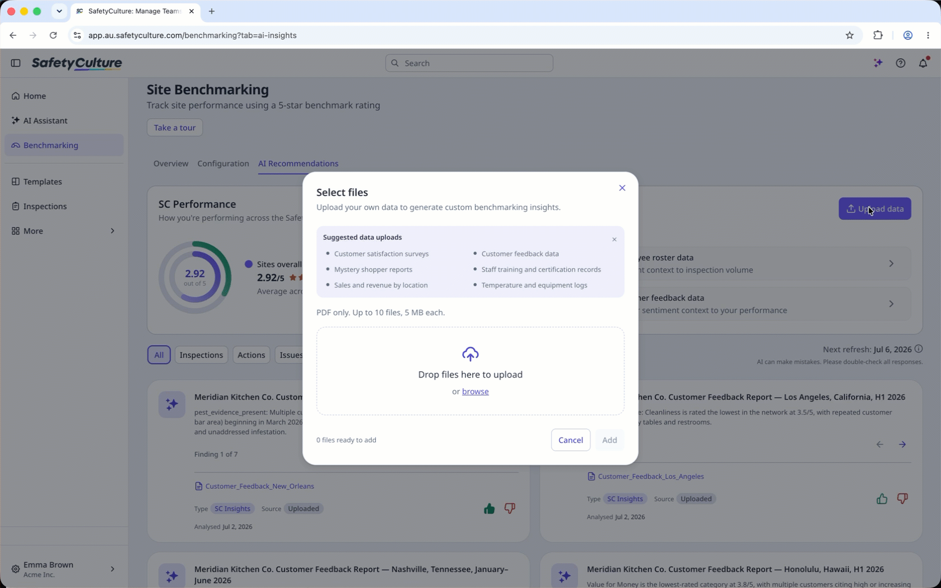Click the sparkle icon on Nashville card
The image size is (941, 588).
(x=172, y=576)
